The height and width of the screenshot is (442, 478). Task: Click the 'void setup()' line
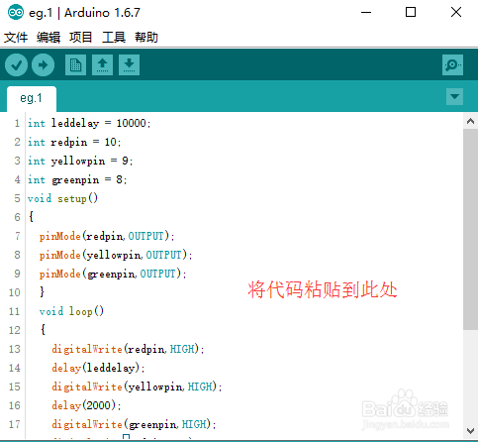62,198
